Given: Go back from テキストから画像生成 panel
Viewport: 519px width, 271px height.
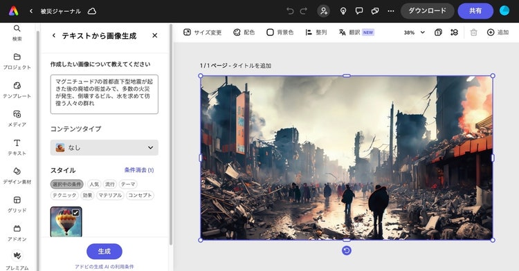Looking at the screenshot, I should pyautogui.click(x=53, y=35).
